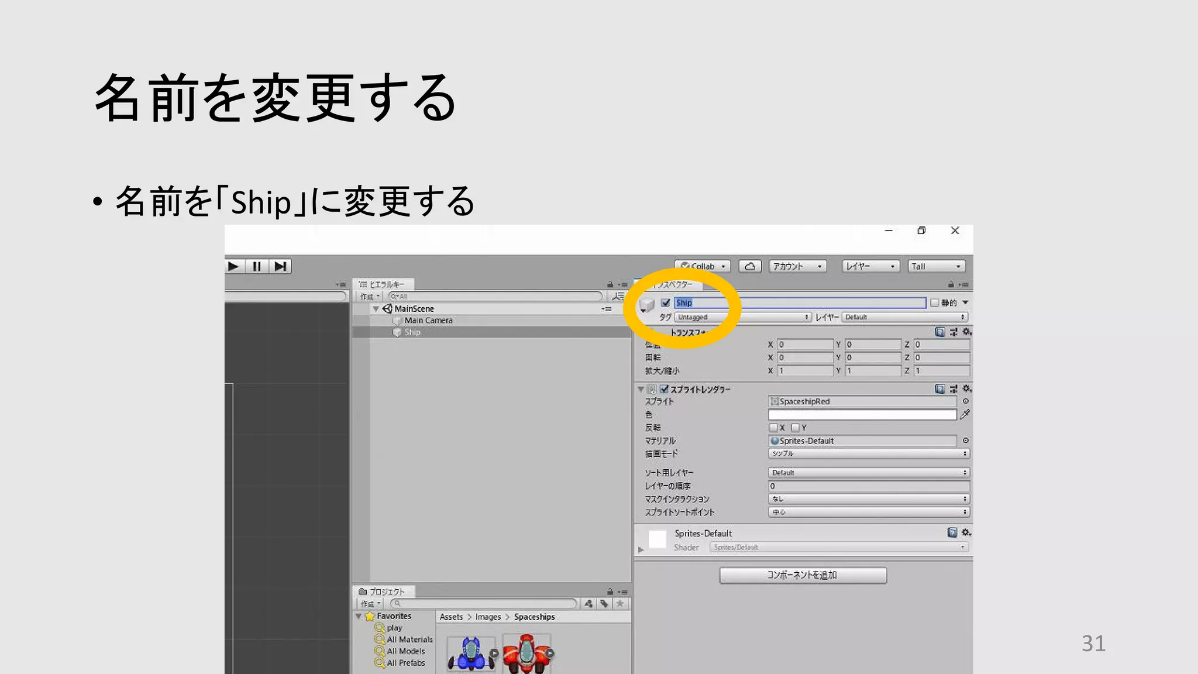This screenshot has height=674, width=1198.
Task: Open Transform component help book icon
Action: pos(939,332)
